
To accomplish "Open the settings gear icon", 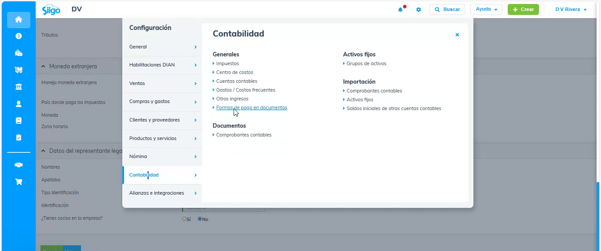I will 418,10.
